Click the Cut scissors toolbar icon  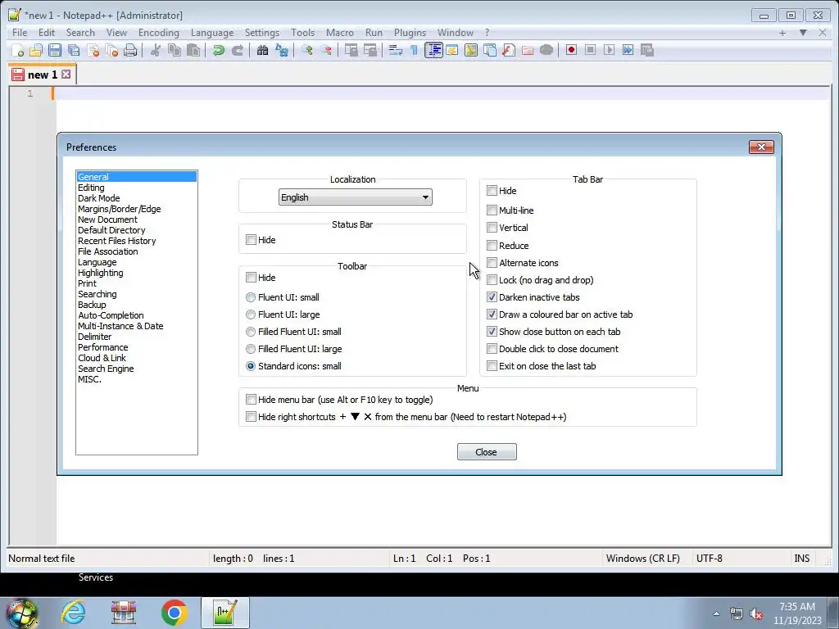pos(156,50)
